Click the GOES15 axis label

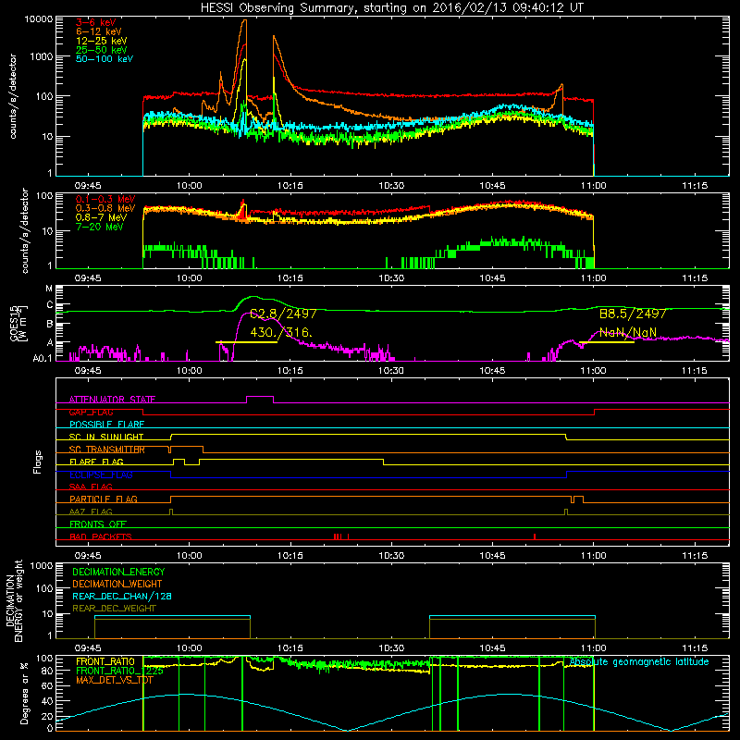point(15,323)
